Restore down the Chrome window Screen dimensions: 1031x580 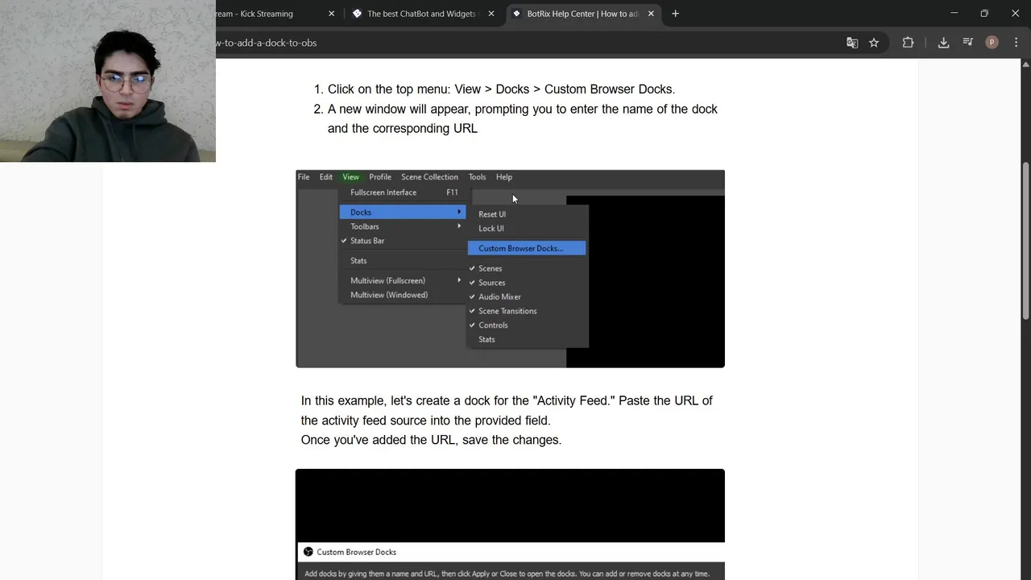point(984,14)
